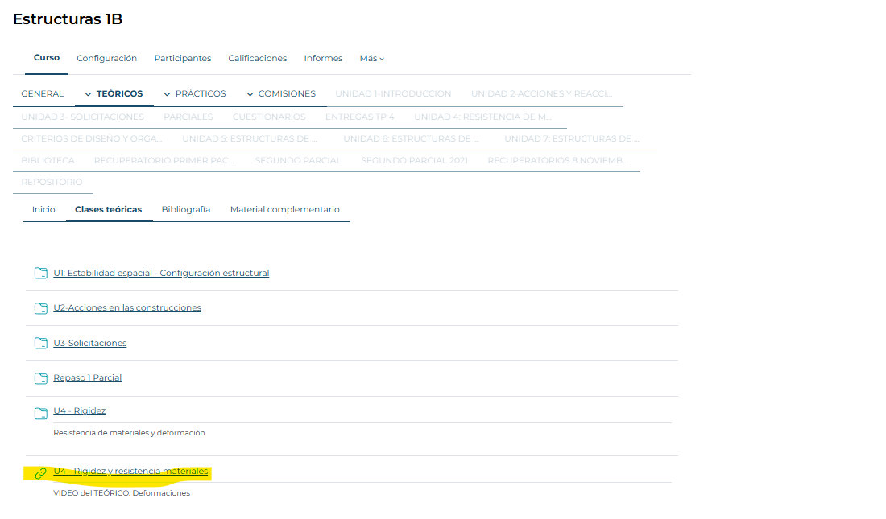Image resolution: width=886 pixels, height=519 pixels.
Task: Expand the COMISIONES section chevron
Action: coord(250,94)
